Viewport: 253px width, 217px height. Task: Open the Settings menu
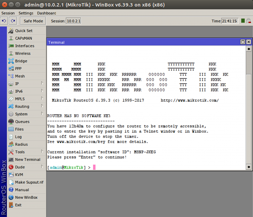(x=26, y=13)
